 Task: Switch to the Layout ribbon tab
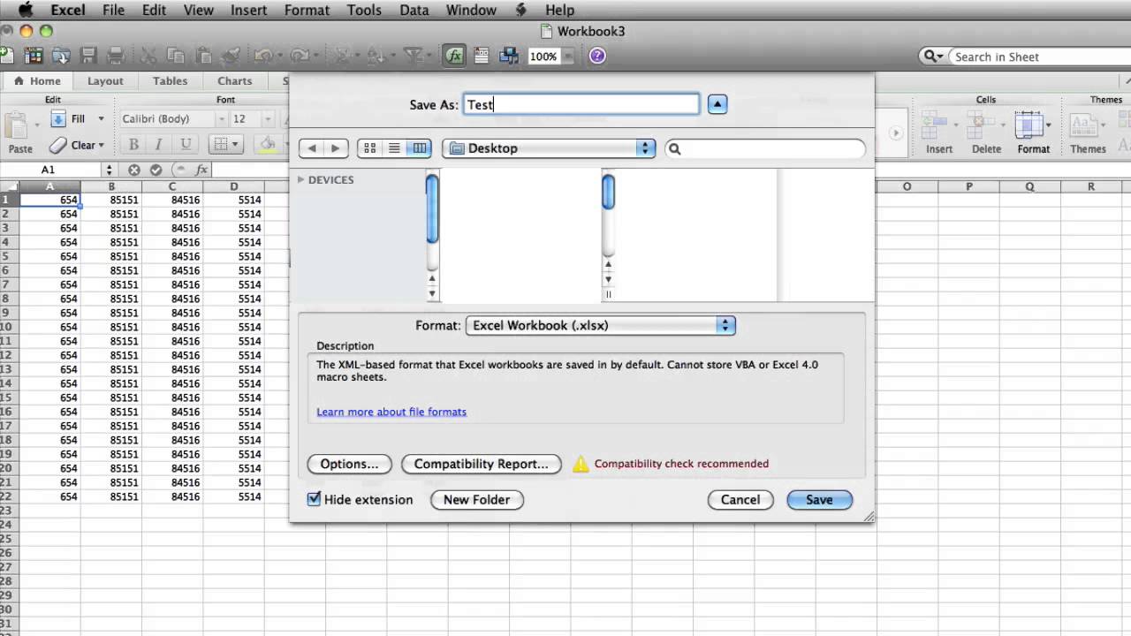105,80
